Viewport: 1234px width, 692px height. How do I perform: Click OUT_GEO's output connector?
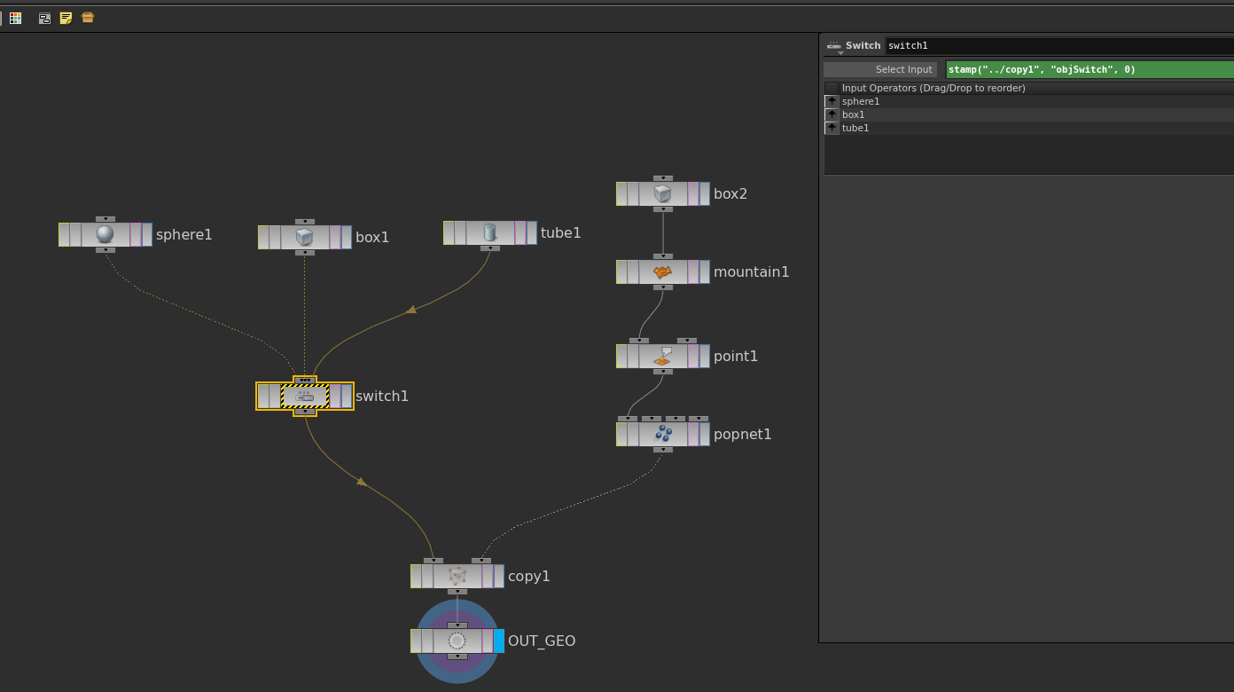coord(457,657)
